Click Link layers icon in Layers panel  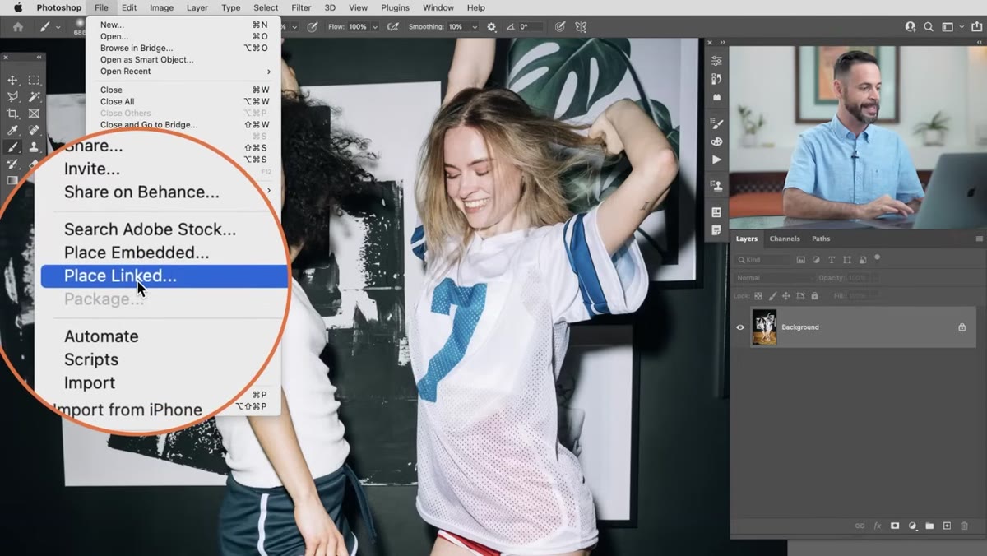coord(860,526)
